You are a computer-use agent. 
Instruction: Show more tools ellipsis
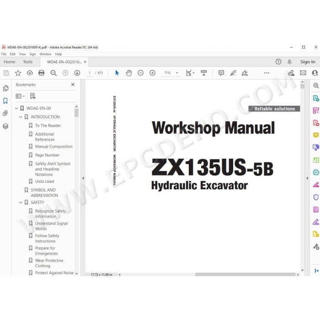coord(267,73)
